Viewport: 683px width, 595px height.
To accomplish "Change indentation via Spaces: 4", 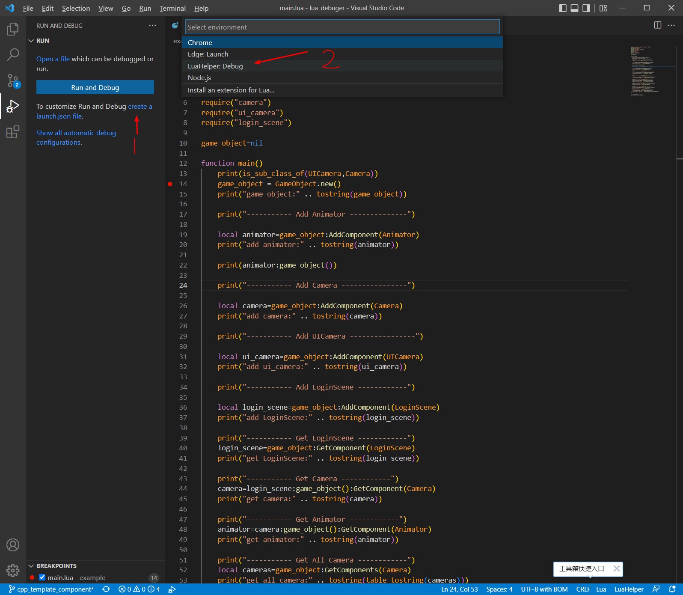I will [499, 589].
